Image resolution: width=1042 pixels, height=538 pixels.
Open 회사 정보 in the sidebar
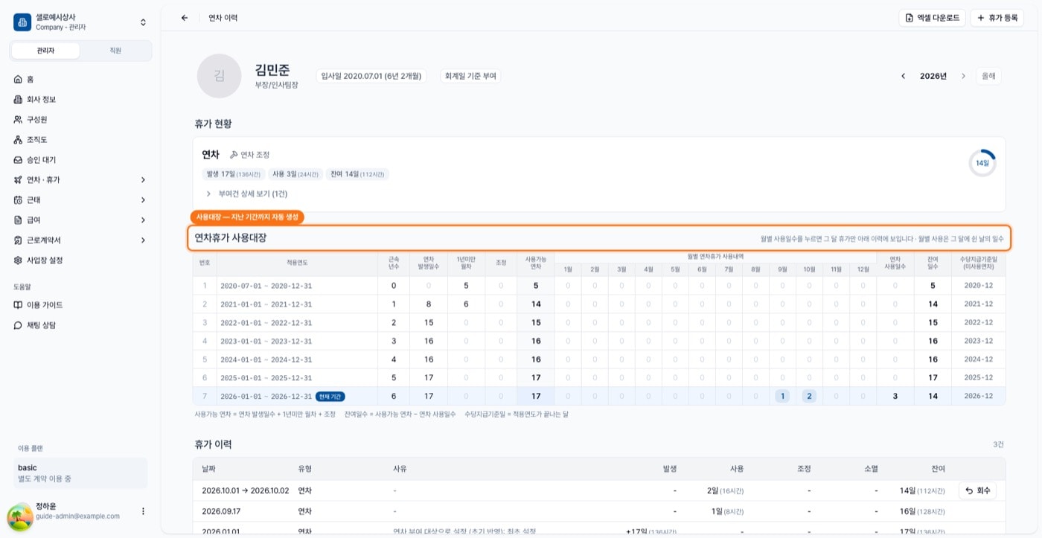80,99
